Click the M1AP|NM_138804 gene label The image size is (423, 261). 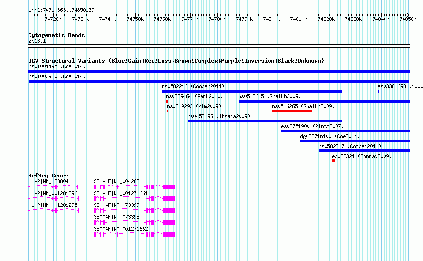tap(48, 182)
